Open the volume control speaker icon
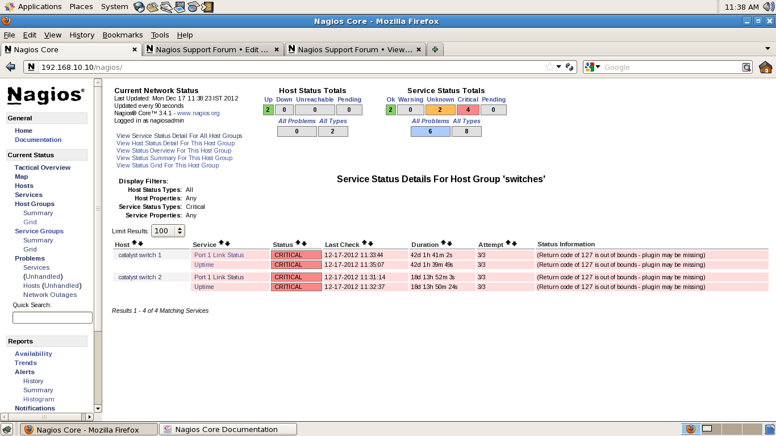Image resolution: width=776 pixels, height=436 pixels. (769, 7)
